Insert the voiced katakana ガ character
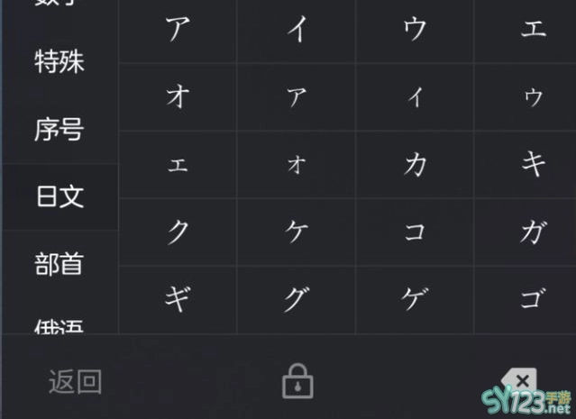Image resolution: width=576 pixels, height=419 pixels. pyautogui.click(x=533, y=232)
